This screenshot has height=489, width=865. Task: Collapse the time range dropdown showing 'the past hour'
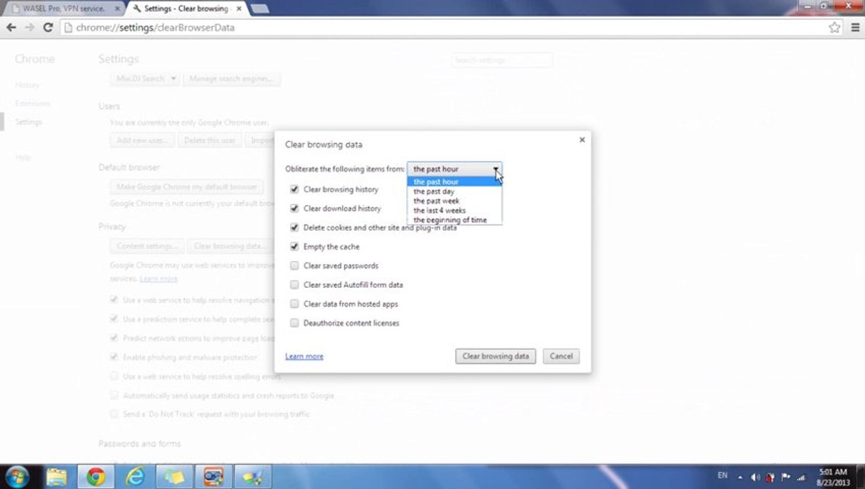click(x=454, y=169)
